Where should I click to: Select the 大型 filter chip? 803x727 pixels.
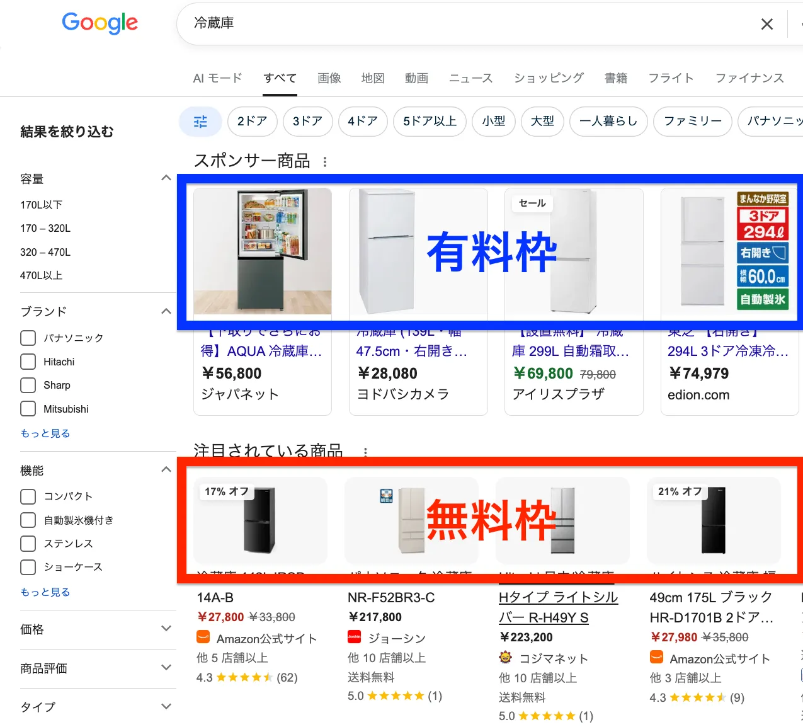pyautogui.click(x=543, y=121)
